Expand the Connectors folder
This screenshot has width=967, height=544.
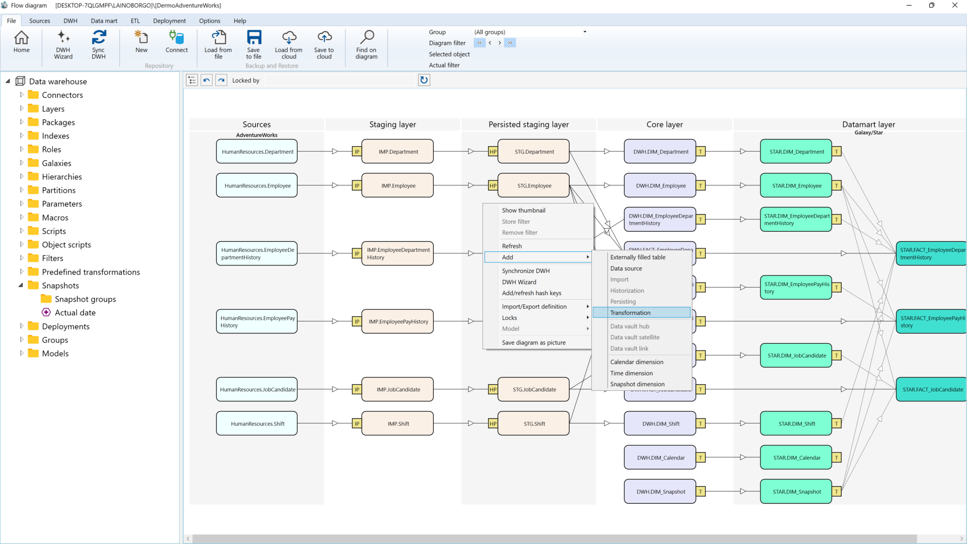(x=22, y=95)
